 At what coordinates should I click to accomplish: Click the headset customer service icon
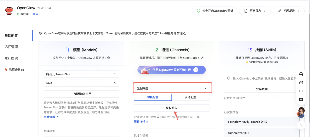(x=301, y=74)
